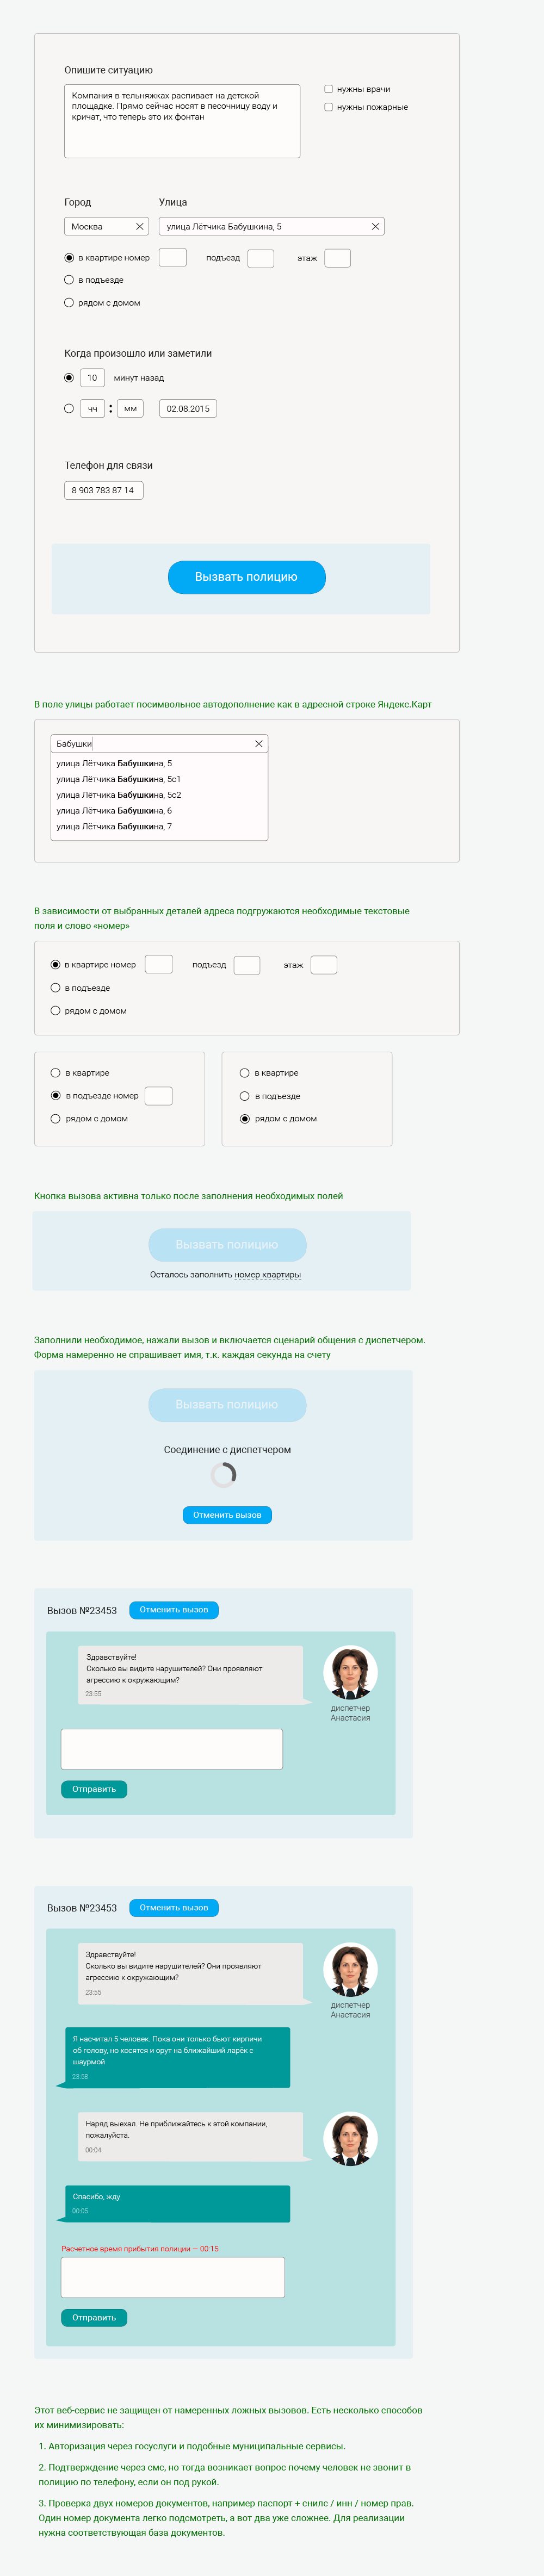Click the date field 02.08.2015

coord(188,408)
